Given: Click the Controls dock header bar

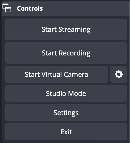Looking at the screenshot, I should tap(66, 8).
